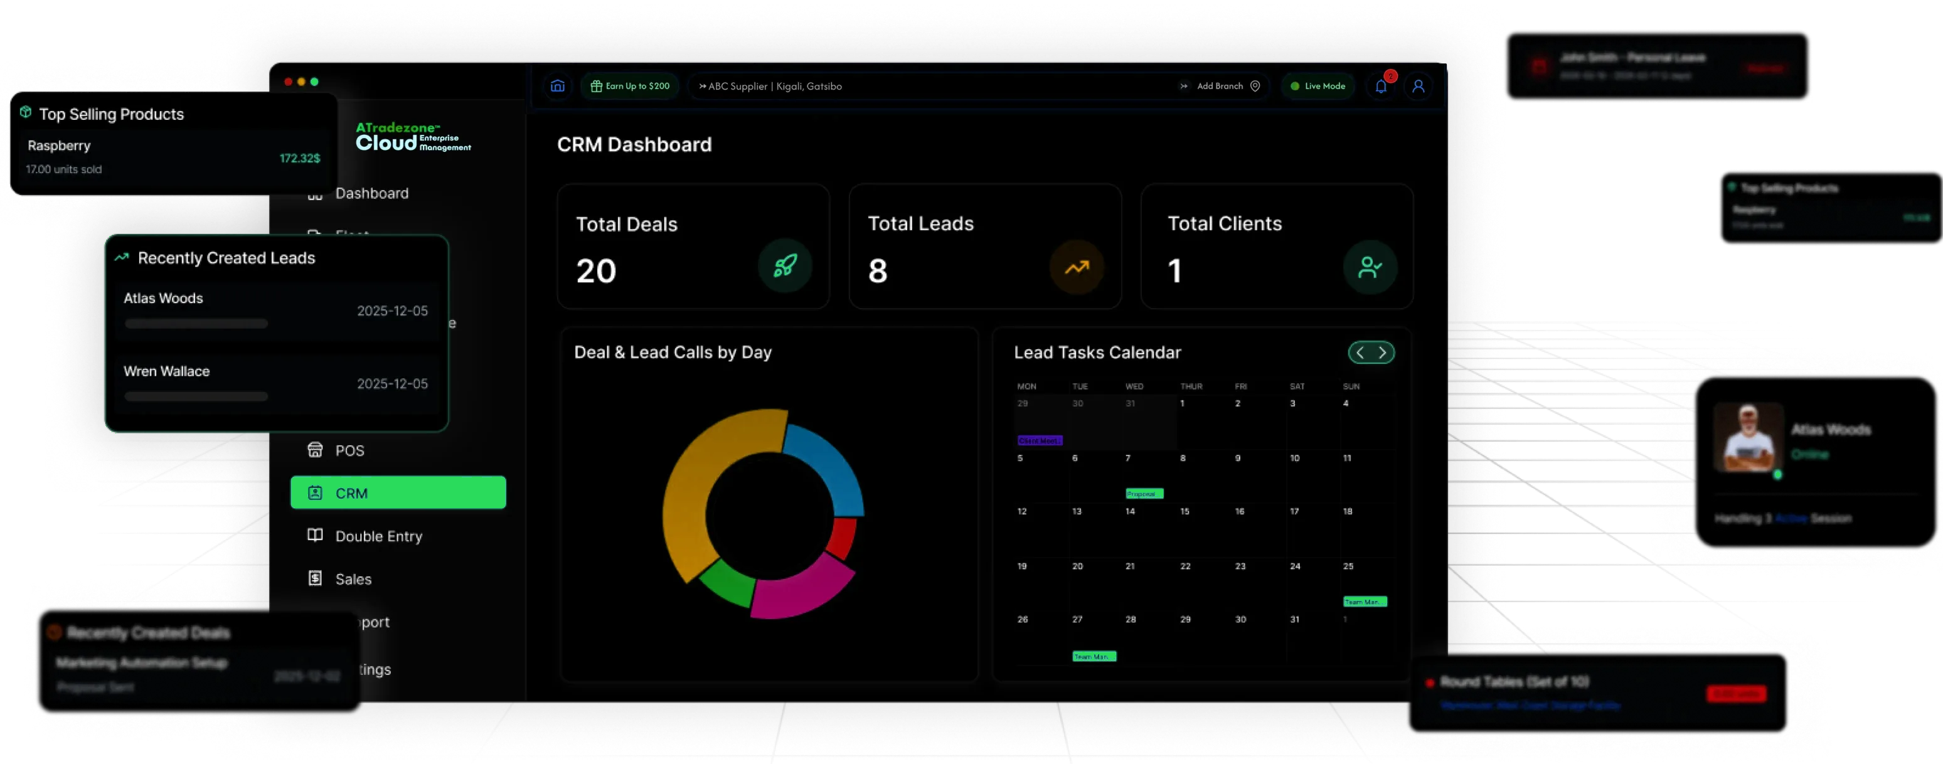Click the Raspberry product row
Screen dimensions: 1943x764
pyautogui.click(x=174, y=156)
